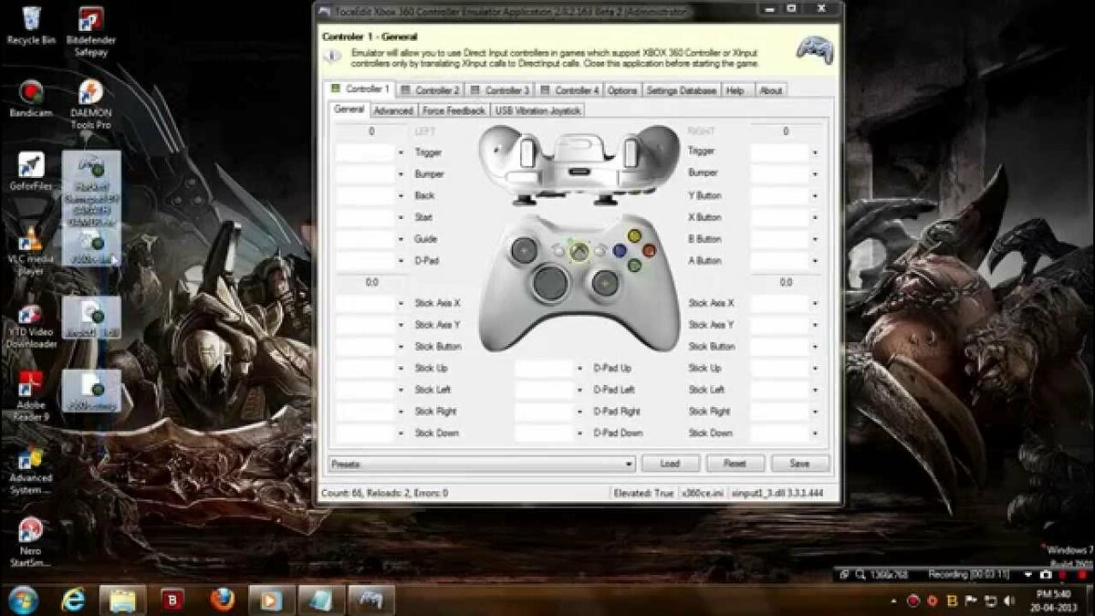
Task: Show hidden system tray icons arrow
Action: pyautogui.click(x=894, y=601)
